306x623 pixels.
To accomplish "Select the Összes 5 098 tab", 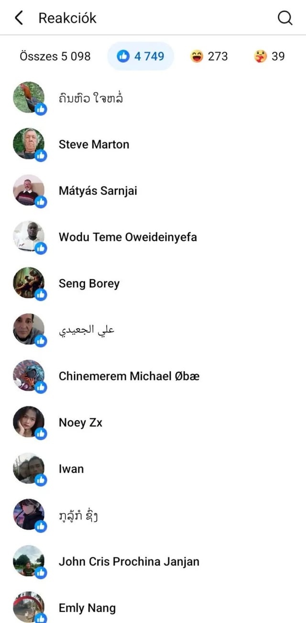I will pos(55,56).
